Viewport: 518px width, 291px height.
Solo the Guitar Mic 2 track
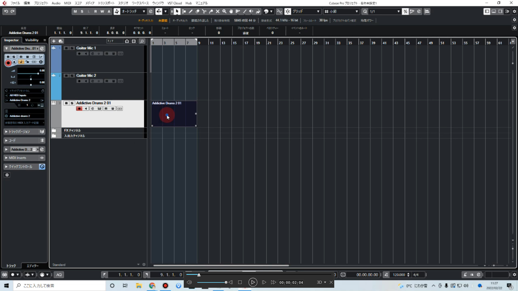(x=72, y=76)
